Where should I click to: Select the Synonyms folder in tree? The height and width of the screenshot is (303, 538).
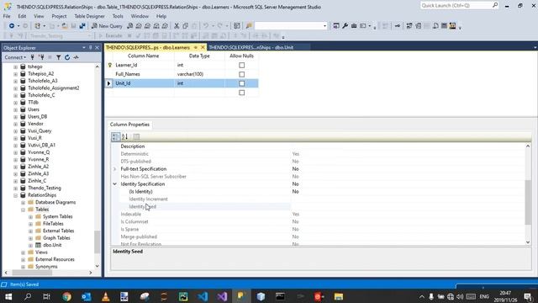tap(46, 267)
